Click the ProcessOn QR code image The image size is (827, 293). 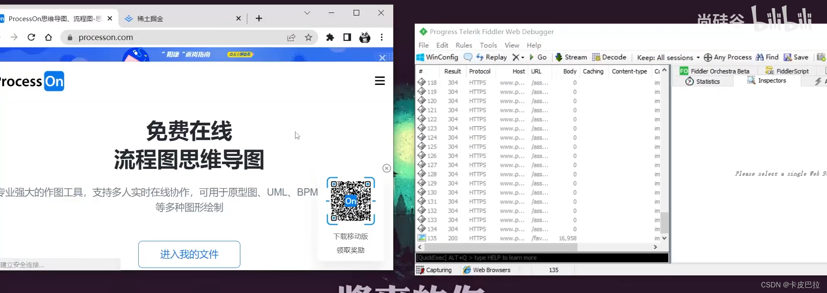point(351,201)
